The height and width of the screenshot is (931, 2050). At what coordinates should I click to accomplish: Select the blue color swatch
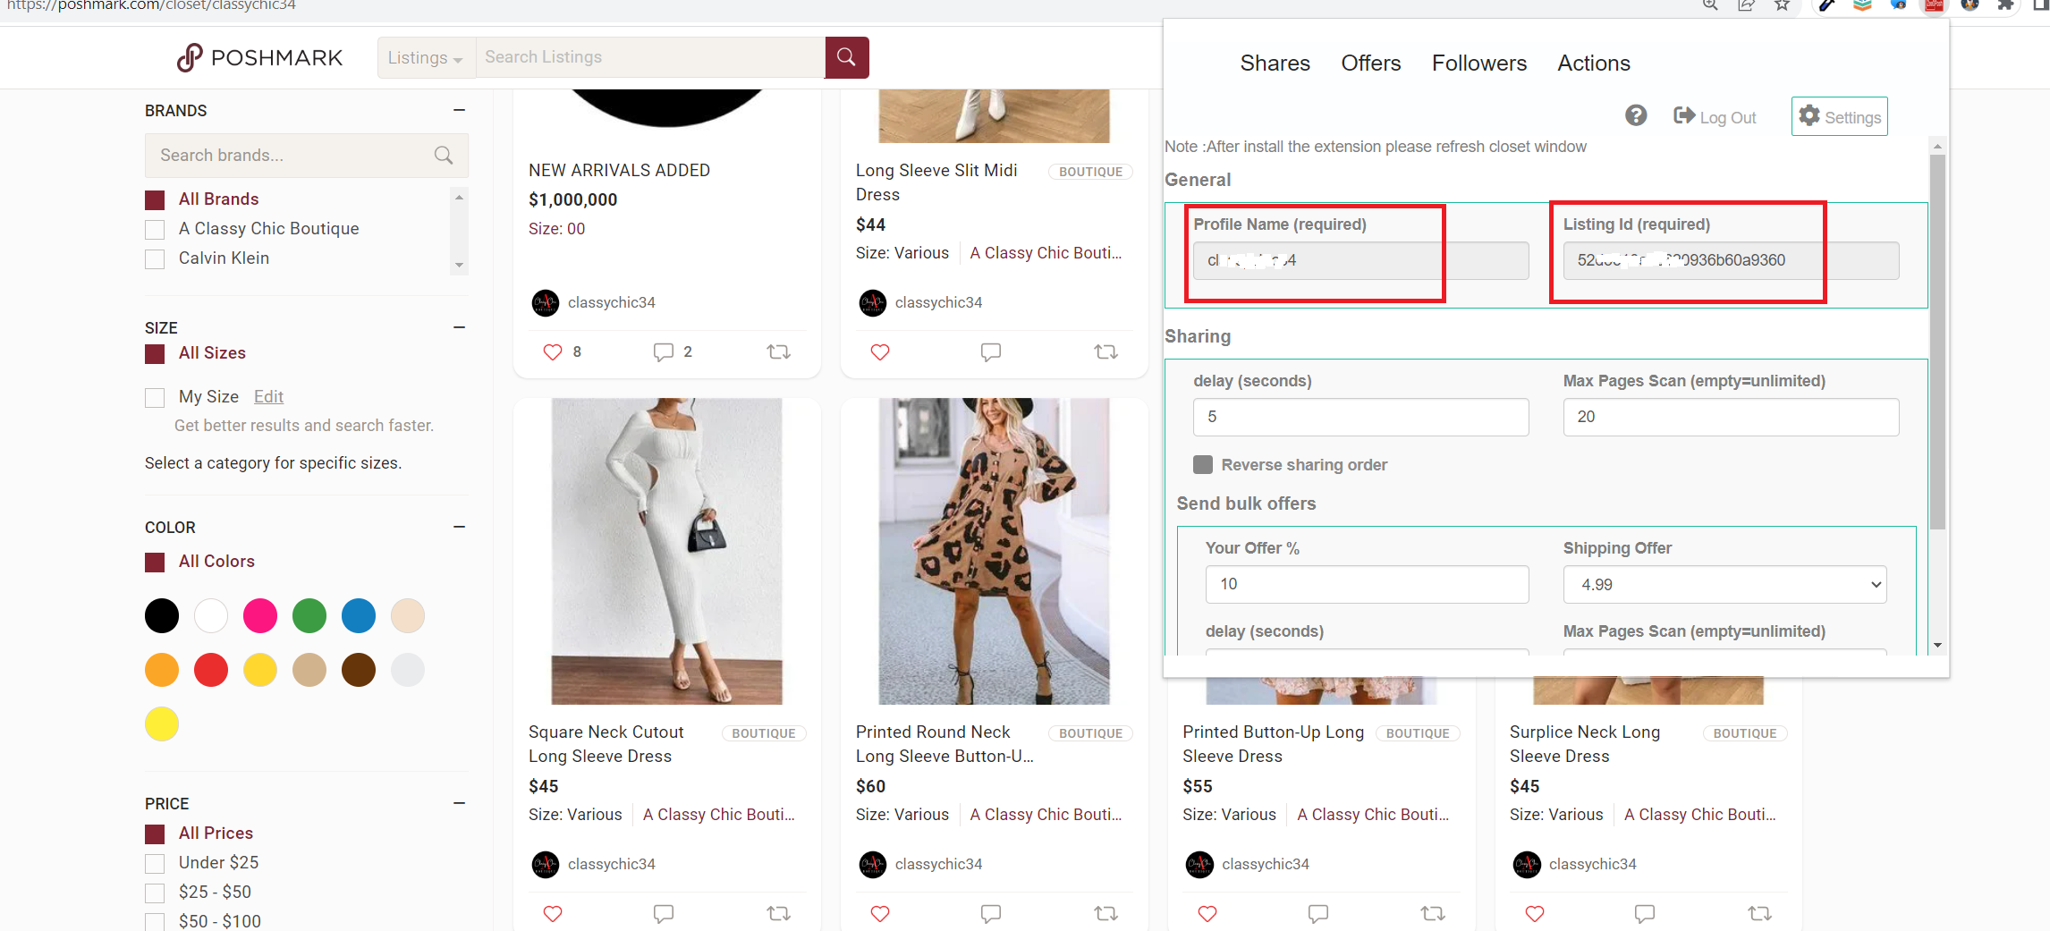(359, 616)
